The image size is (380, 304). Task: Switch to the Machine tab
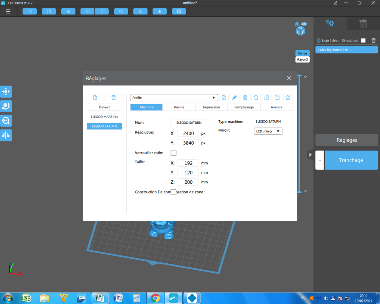click(x=147, y=107)
